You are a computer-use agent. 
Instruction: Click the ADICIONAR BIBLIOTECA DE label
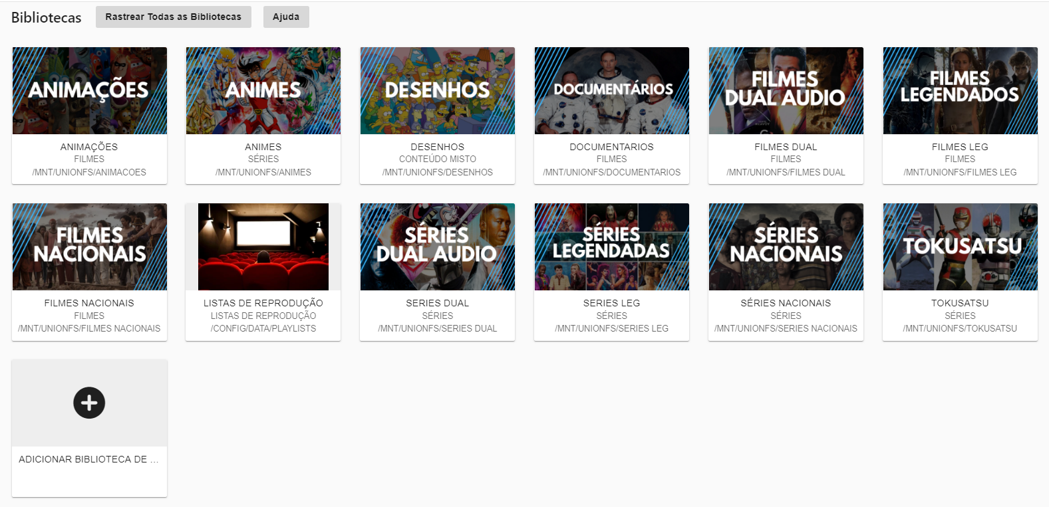(x=88, y=459)
